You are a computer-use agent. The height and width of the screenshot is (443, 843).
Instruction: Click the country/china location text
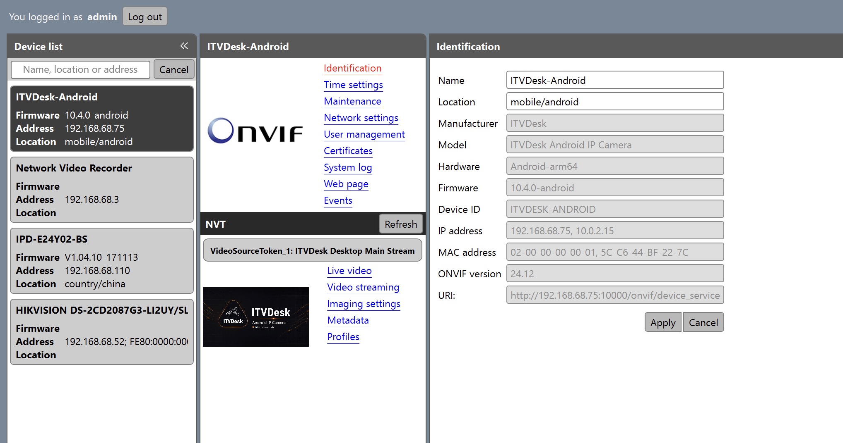[x=95, y=284]
